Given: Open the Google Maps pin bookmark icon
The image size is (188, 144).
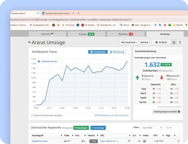Looking at the screenshot, I should click(186, 25).
